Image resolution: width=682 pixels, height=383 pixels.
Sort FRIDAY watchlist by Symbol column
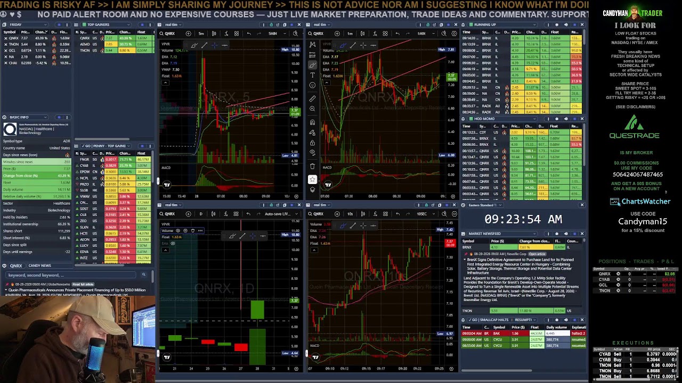10,32
